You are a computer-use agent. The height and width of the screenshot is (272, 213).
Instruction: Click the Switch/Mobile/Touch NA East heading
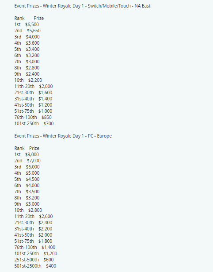coord(82,6)
